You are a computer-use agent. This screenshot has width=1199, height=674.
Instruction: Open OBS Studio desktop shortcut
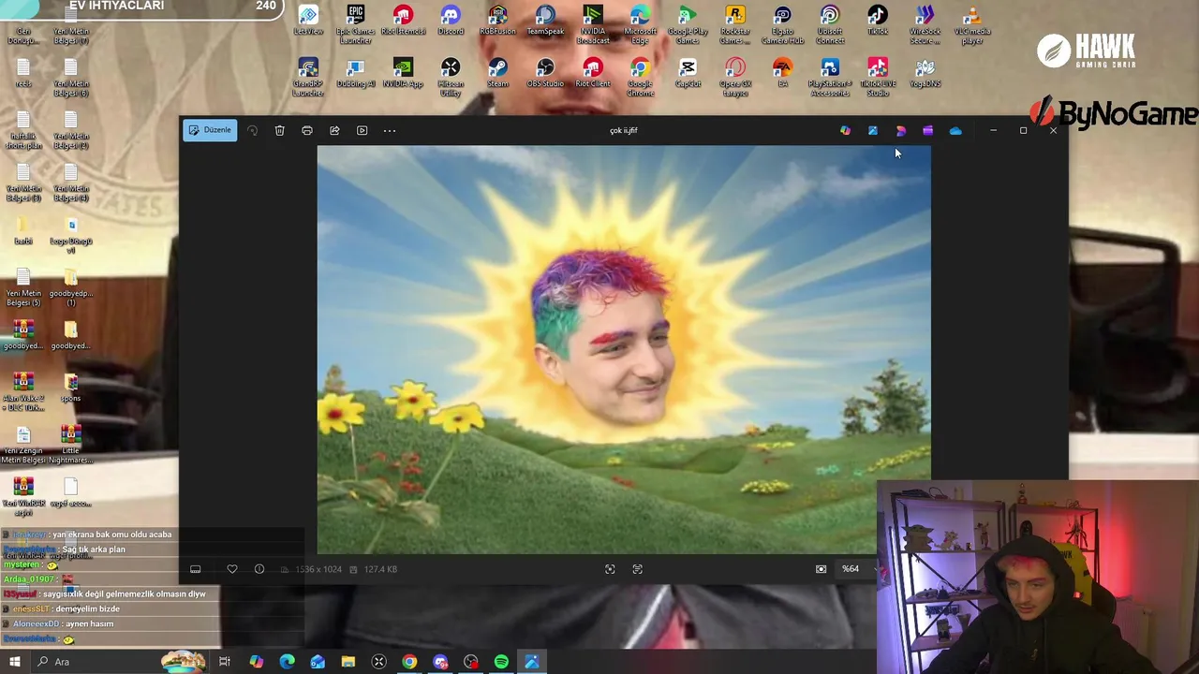(x=545, y=73)
